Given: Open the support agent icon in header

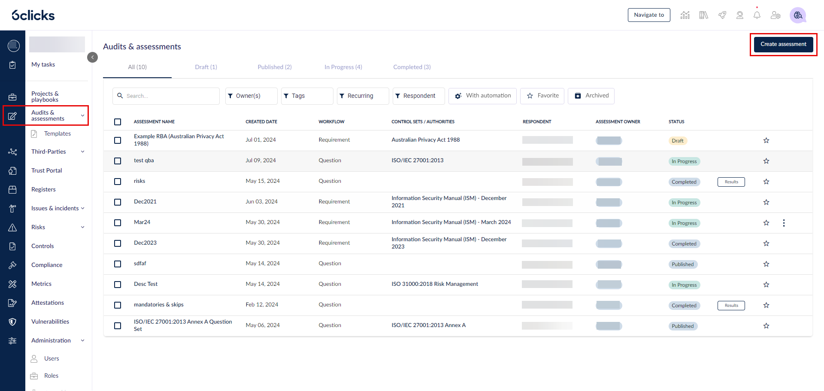Looking at the screenshot, I should tap(740, 15).
